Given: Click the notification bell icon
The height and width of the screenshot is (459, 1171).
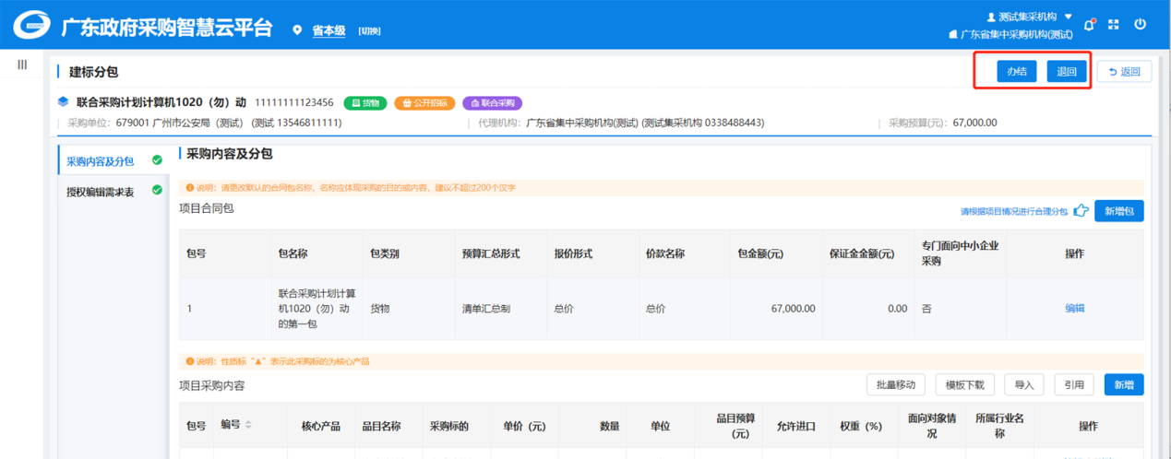Looking at the screenshot, I should pyautogui.click(x=1089, y=25).
